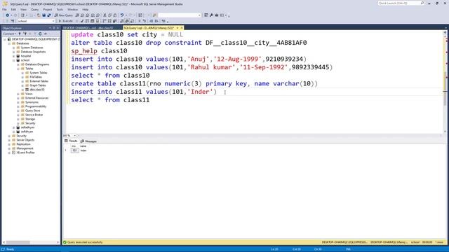Viewport: 449px width, 252px height.
Task: Close the SQLQuery1.sql tab
Action: (182, 28)
